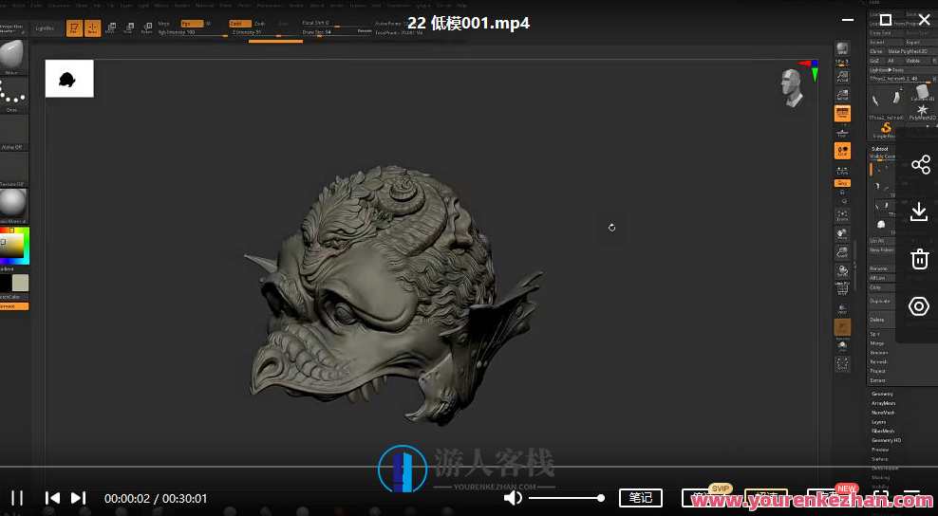Open the Dots stroke type selector
Screen dimensions: 938x516
(12, 95)
